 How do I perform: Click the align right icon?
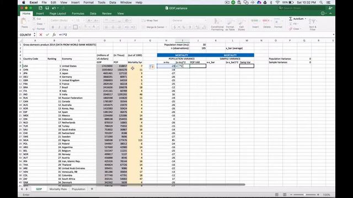[120, 27]
